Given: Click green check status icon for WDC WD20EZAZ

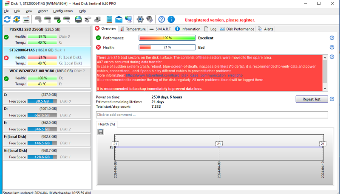Looking at the screenshot, I should click(x=6, y=79).
